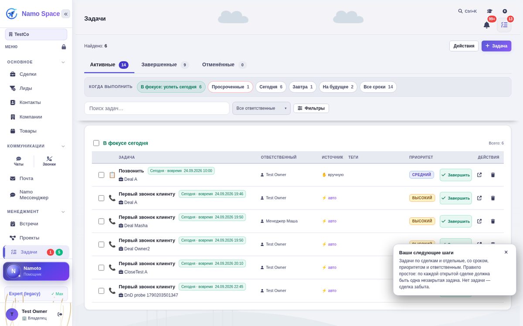Select the checkbox for the CloseTest A task
523x326 pixels.
tap(101, 268)
